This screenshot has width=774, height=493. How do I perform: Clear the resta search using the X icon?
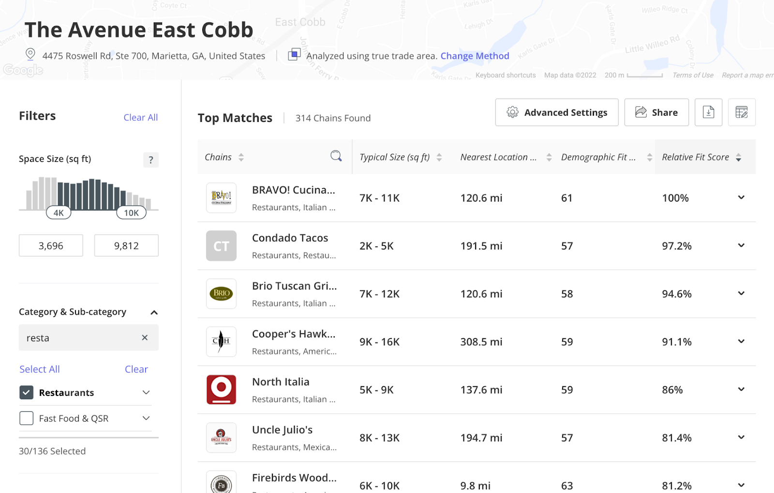pos(144,337)
